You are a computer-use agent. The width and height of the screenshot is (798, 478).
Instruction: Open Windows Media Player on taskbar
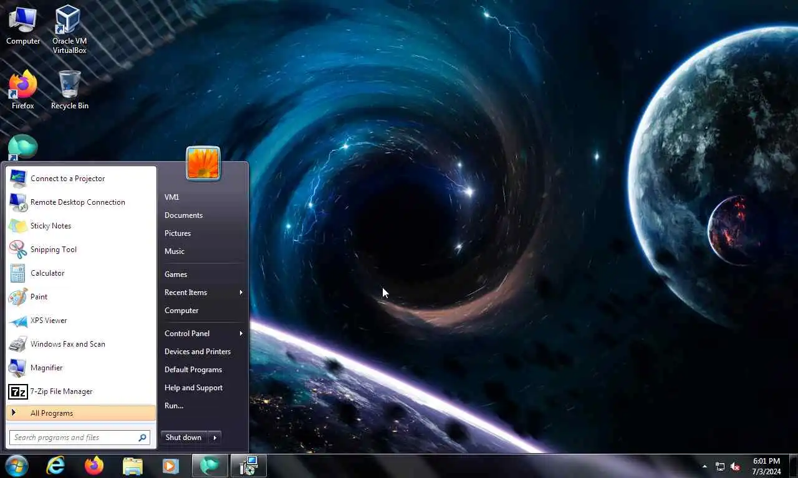(x=170, y=466)
